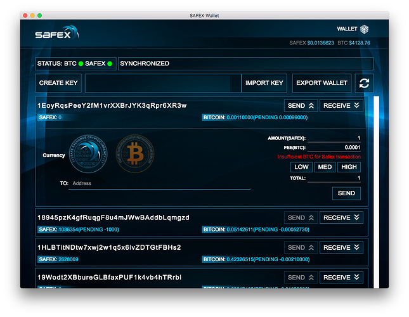Viewport: 409px width, 317px height.
Task: Click SAFEX: 0 balance of first address
Action: click(50, 117)
